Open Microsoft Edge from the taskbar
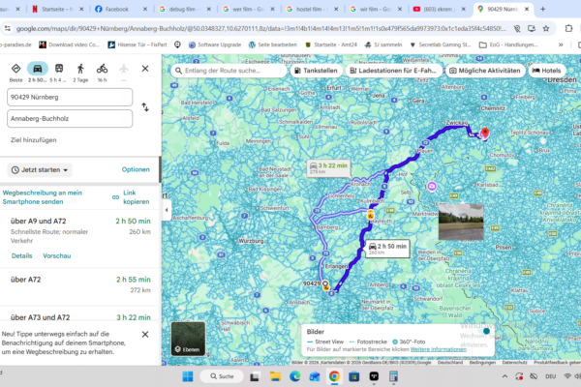 (295, 376)
